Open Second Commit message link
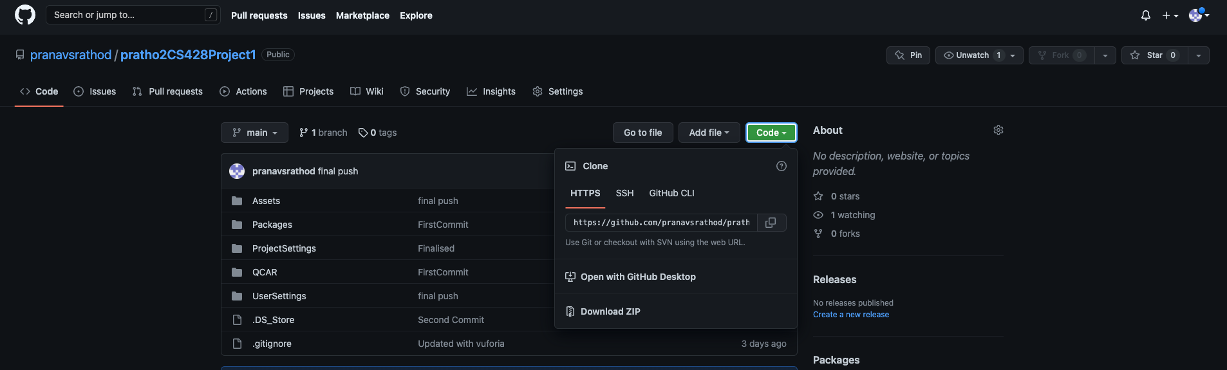This screenshot has width=1227, height=370. coord(451,320)
